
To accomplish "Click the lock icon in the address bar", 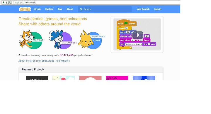I will (x=4, y=2).
